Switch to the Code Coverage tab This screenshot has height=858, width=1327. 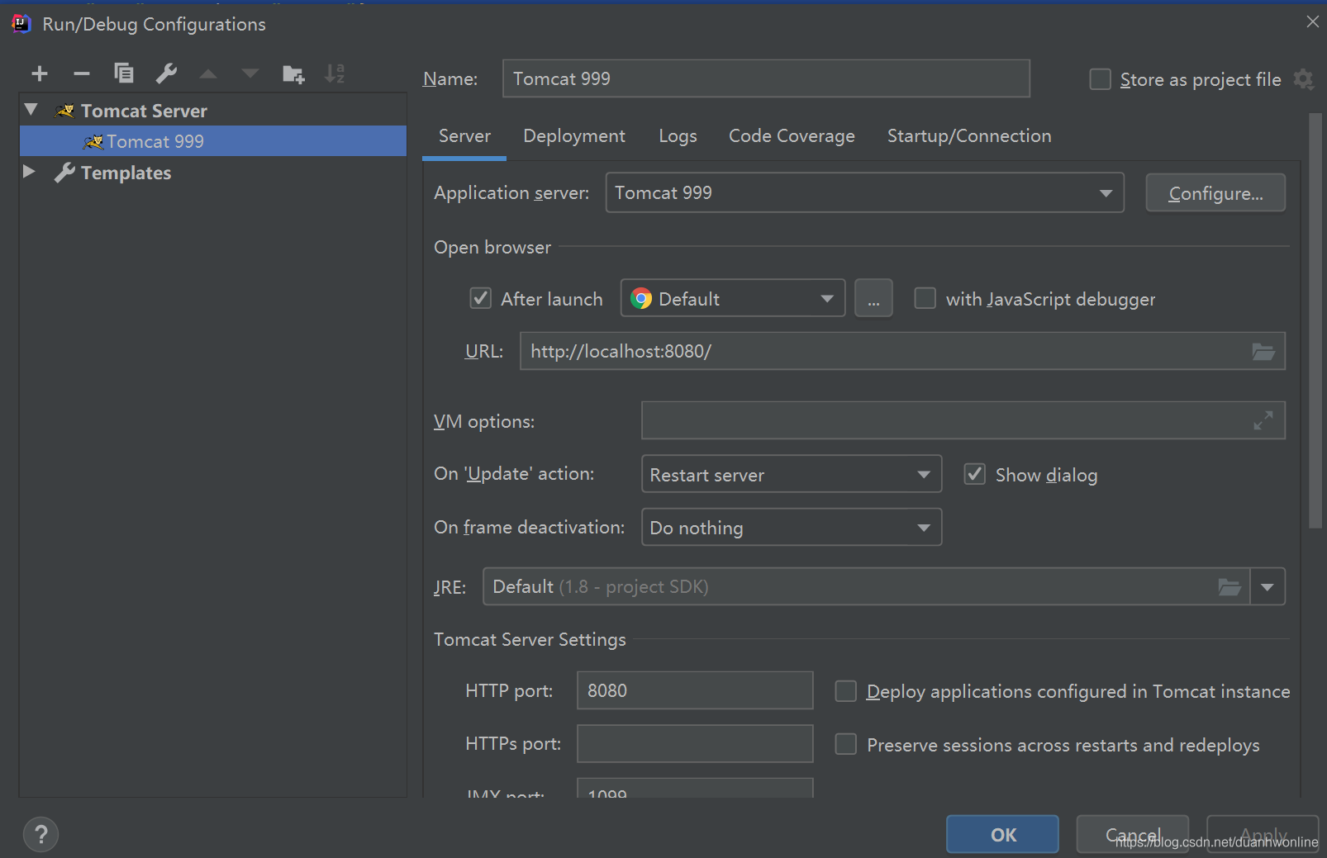(792, 136)
